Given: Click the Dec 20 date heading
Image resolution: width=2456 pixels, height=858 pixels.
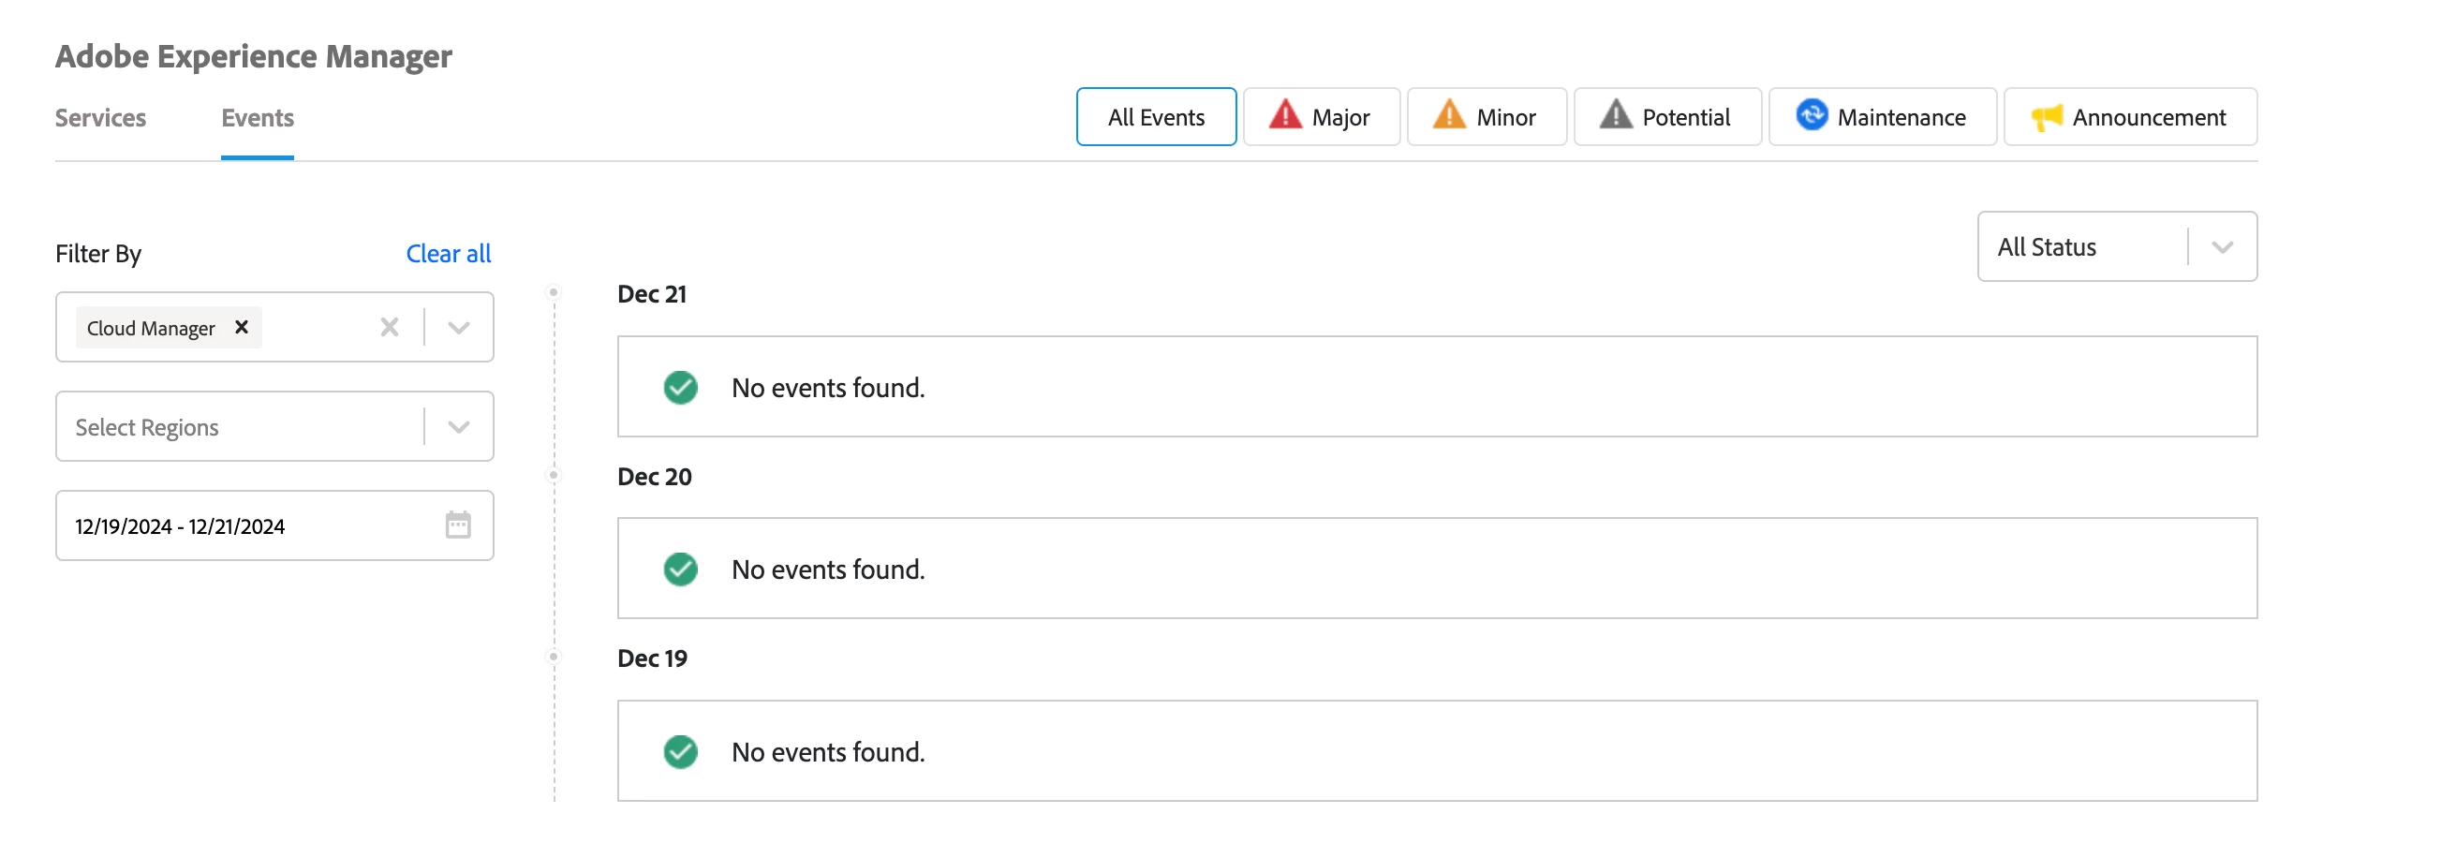Looking at the screenshot, I should 654,477.
